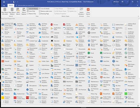Click the grayed-out New Master button
The height and width of the screenshot is (108, 140).
coord(58,9)
